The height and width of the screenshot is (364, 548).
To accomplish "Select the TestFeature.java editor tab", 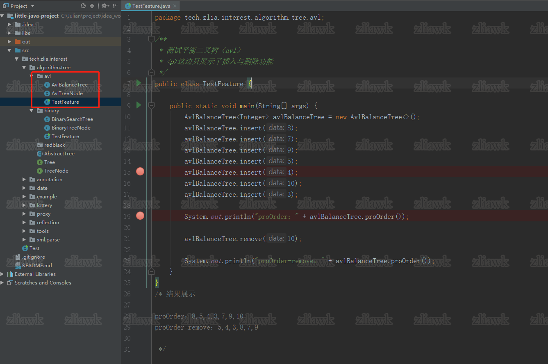I will (x=151, y=6).
